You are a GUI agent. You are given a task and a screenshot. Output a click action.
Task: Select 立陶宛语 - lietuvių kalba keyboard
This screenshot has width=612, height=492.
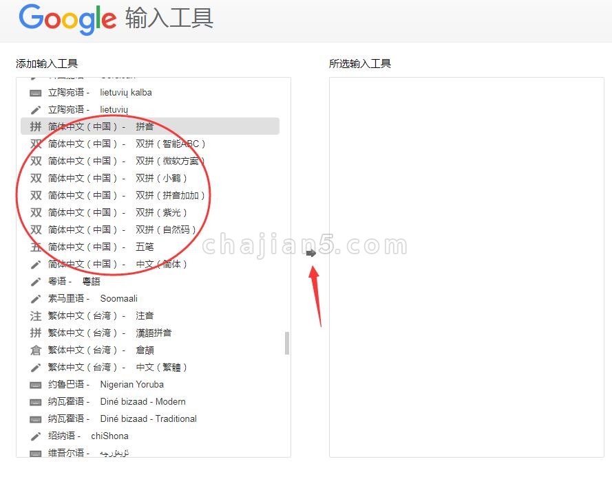150,93
